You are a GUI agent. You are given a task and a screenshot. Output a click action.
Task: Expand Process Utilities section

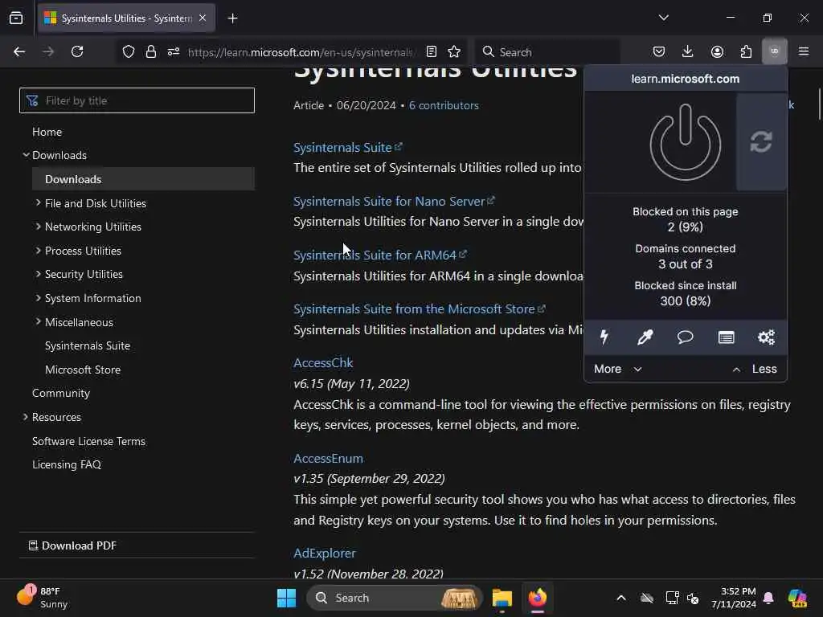click(38, 251)
